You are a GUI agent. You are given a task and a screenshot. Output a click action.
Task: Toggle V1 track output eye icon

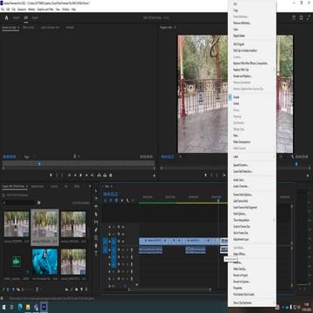coord(123,241)
